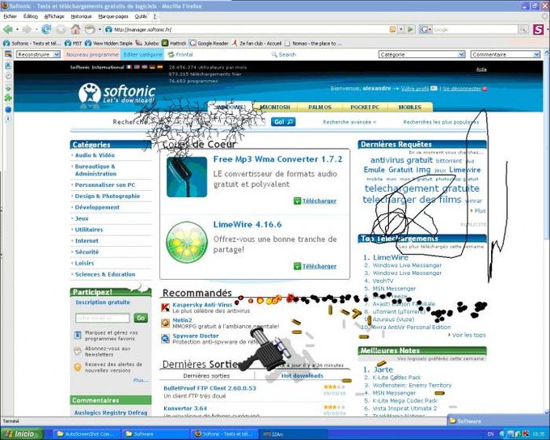The width and height of the screenshot is (550, 440).
Task: Click the Zefan club bookmark icon
Action: point(235,43)
